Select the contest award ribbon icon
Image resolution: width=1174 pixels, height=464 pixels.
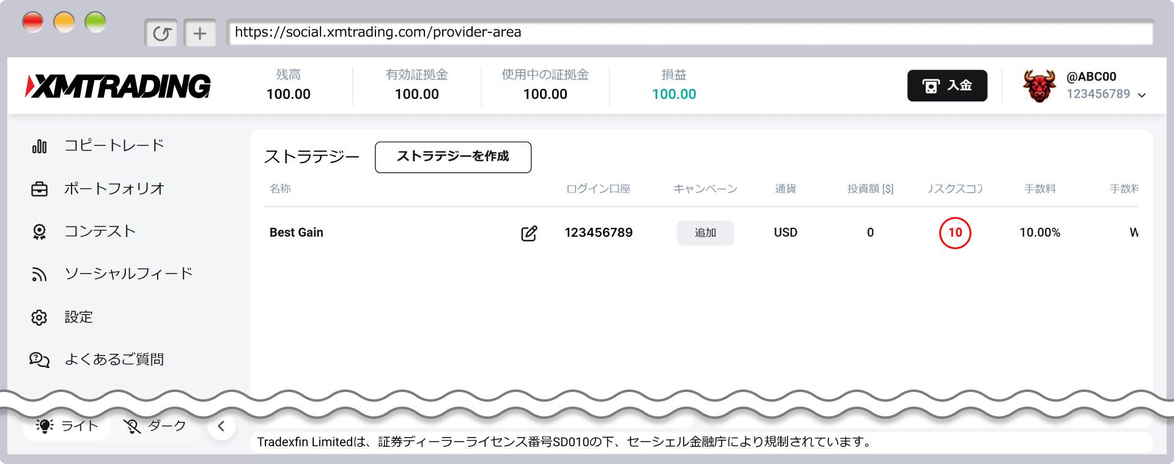click(39, 232)
